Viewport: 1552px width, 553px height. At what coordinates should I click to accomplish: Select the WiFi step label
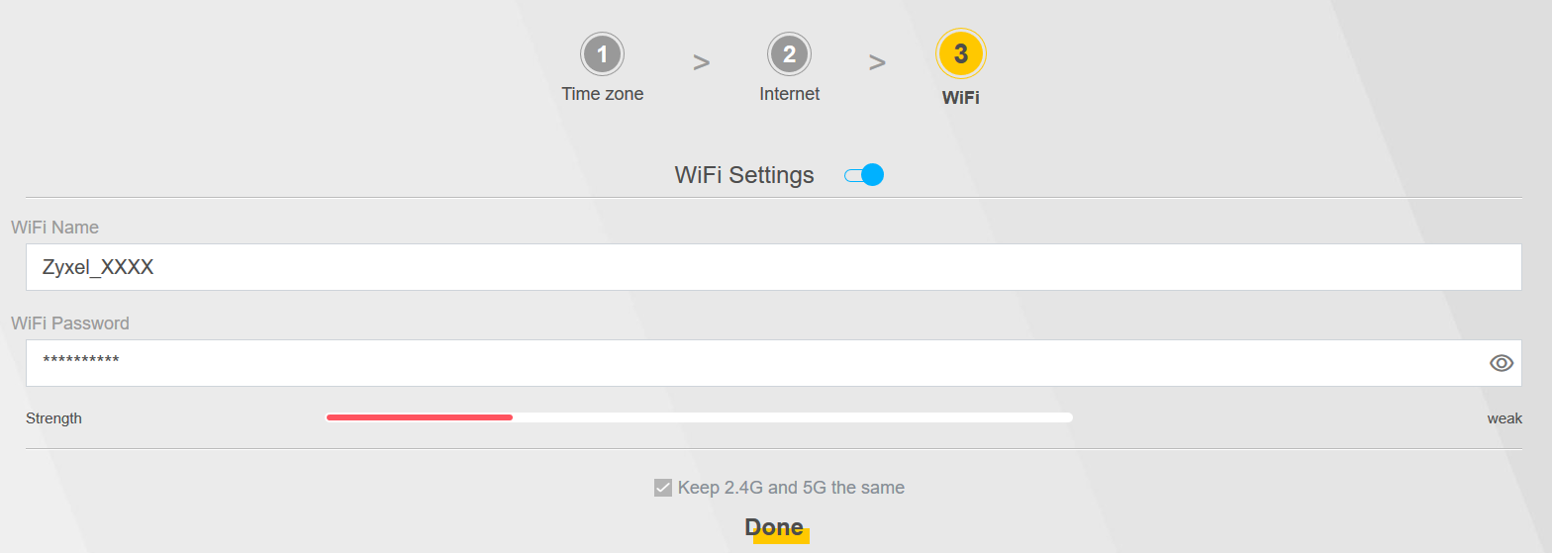[960, 97]
